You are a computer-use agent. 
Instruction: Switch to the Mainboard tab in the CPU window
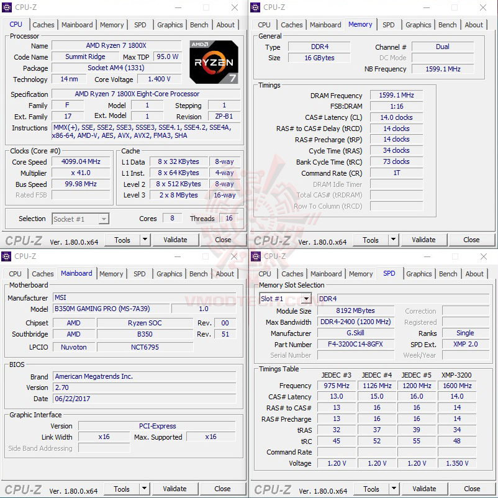coord(77,25)
